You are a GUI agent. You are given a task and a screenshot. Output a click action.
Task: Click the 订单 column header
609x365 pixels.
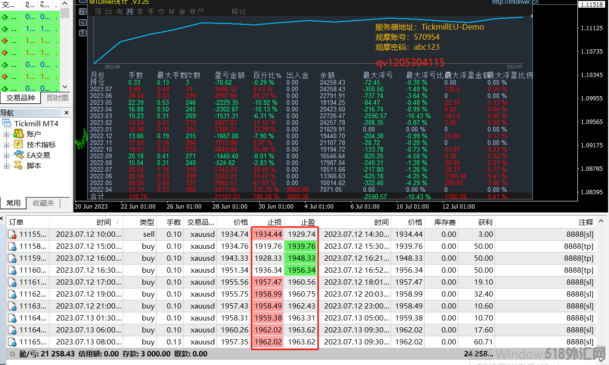[x=28, y=222]
